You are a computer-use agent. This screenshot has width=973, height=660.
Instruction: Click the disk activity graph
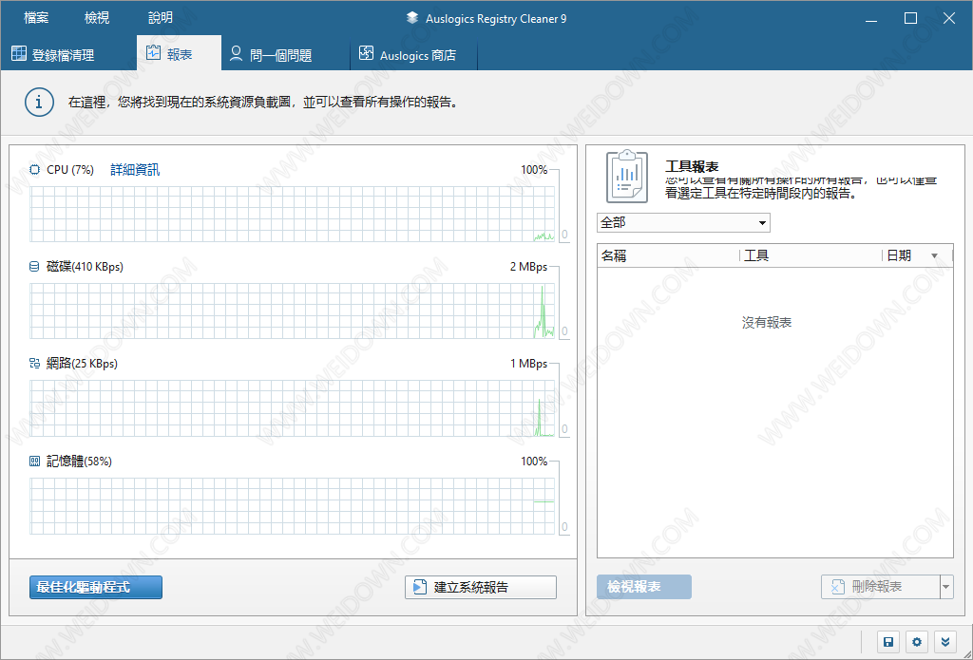pos(293,311)
